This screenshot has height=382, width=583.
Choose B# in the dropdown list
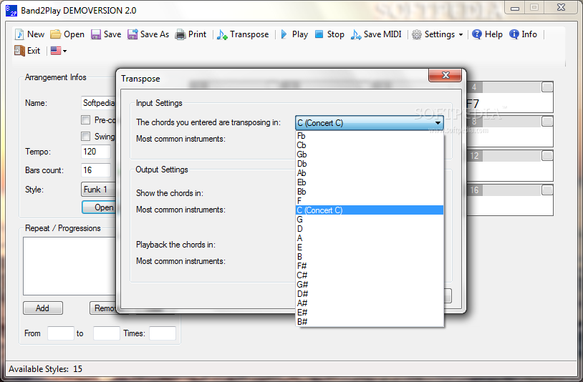click(370, 321)
